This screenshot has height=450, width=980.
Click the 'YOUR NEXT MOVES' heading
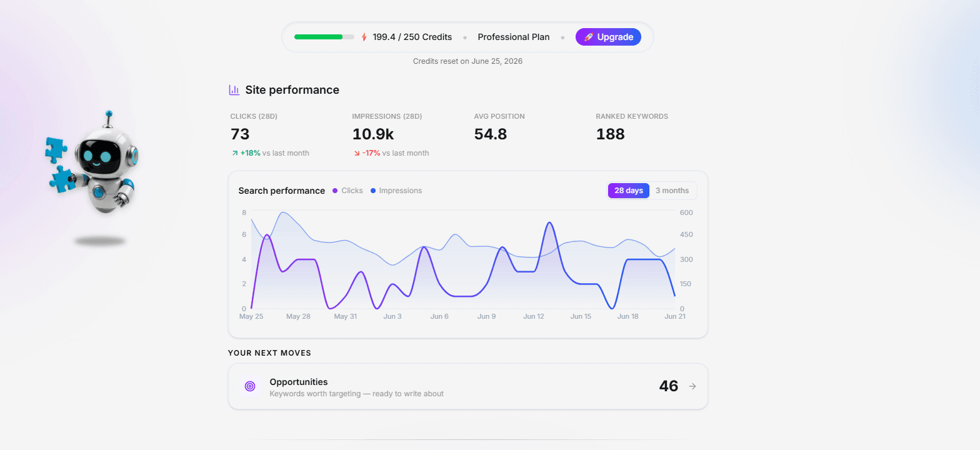click(269, 353)
